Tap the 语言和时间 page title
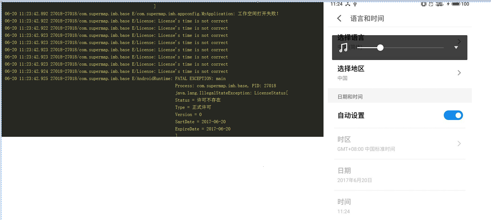Viewport: 491px width, 220px height. (367, 18)
